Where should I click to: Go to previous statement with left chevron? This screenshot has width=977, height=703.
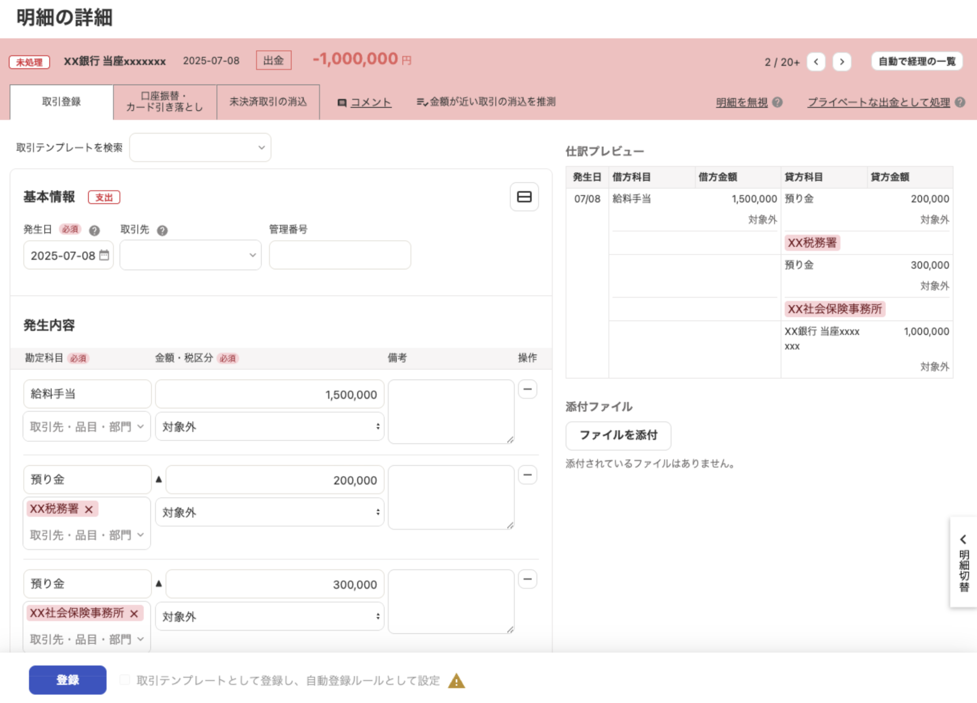click(815, 62)
